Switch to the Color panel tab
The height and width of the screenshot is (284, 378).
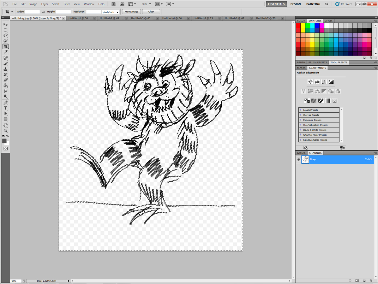[x=301, y=21]
